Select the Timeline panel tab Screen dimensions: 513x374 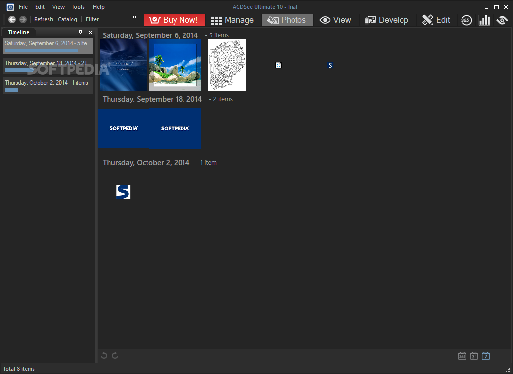[x=19, y=32]
